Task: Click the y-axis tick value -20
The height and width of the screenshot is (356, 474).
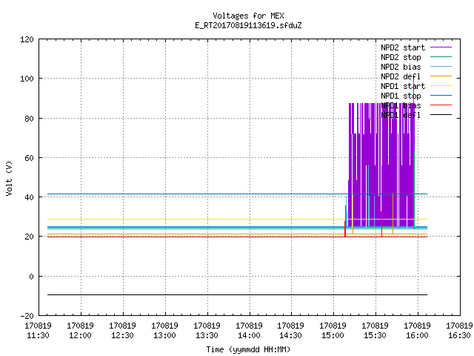Action: click(x=27, y=316)
